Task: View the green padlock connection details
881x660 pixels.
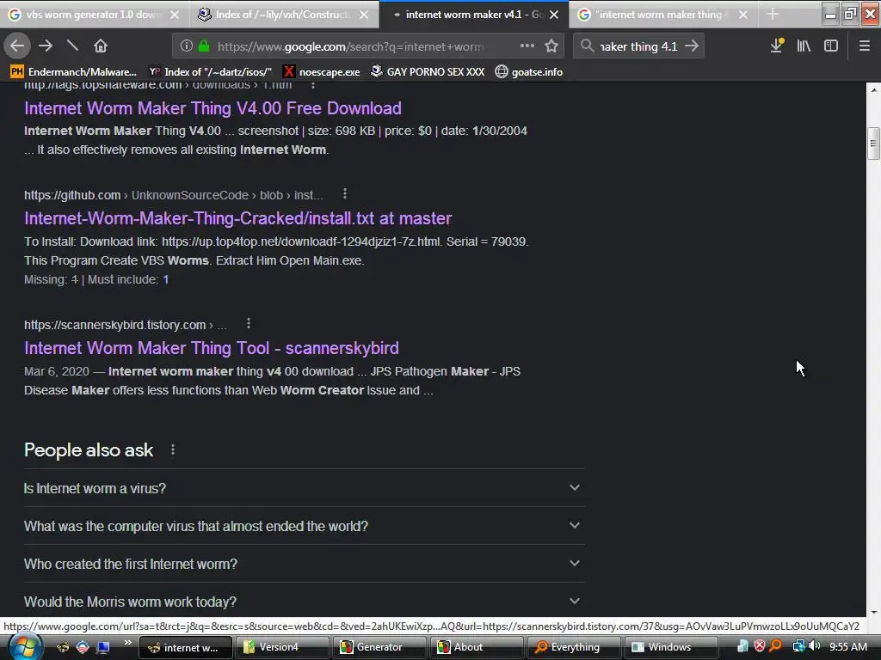Action: (x=204, y=46)
